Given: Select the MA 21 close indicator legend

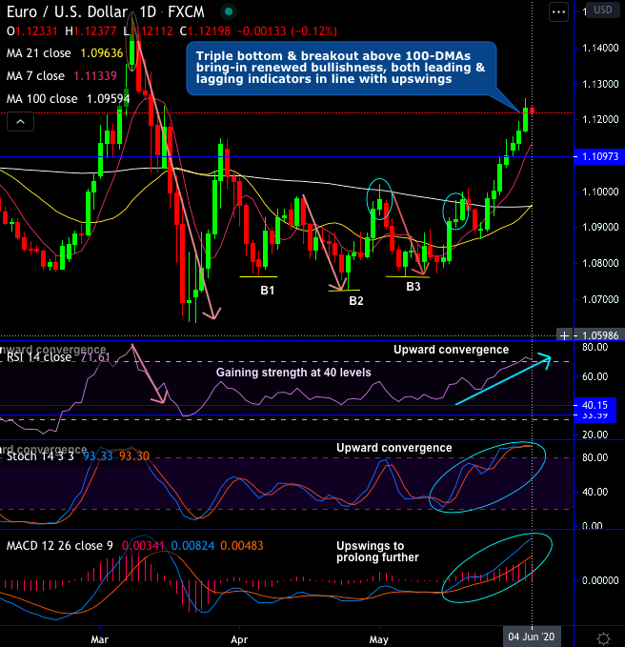Looking at the screenshot, I should [x=65, y=53].
